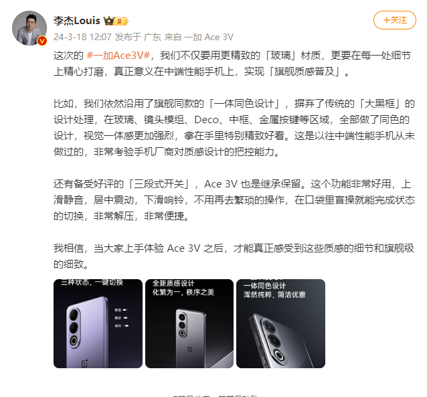Click the mute/vibrate/ring switch indicators in first image
The width and height of the screenshot is (427, 397).
pos(121,318)
